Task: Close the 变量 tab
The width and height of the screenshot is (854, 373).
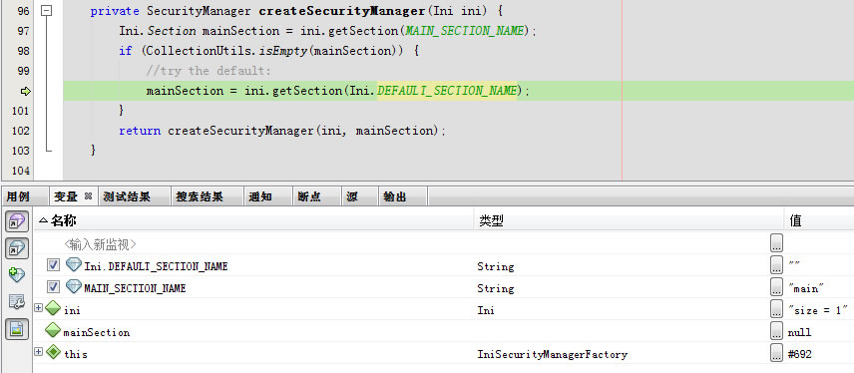Action: tap(89, 196)
